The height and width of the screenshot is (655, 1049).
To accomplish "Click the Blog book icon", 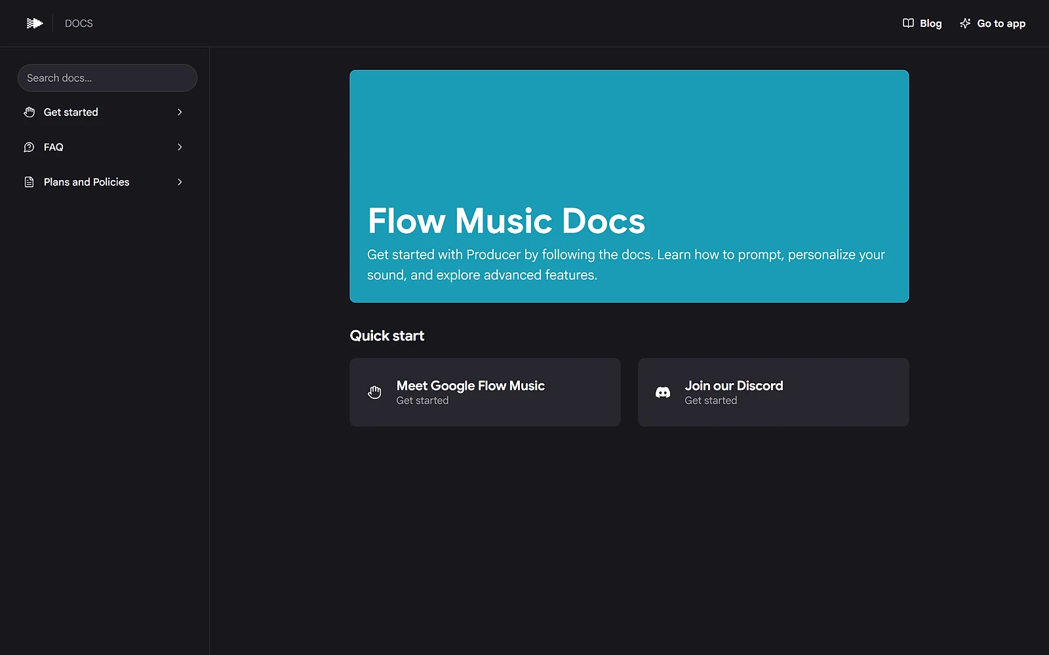I will (x=908, y=24).
